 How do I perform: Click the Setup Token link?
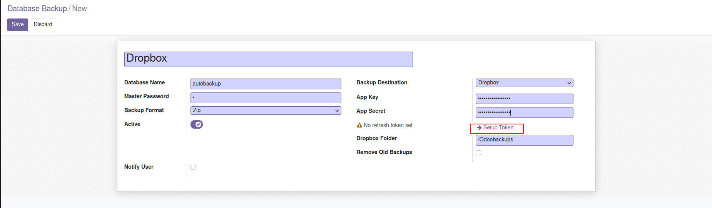[x=498, y=127]
